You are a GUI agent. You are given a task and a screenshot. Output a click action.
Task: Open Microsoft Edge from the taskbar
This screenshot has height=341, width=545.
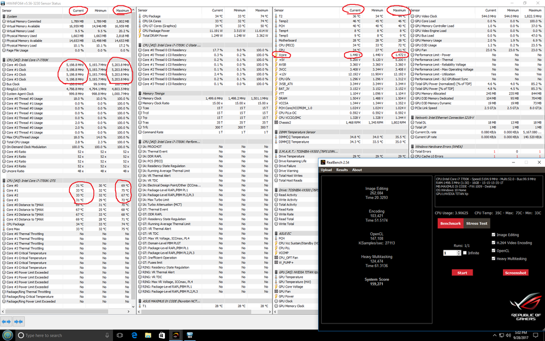(x=134, y=335)
